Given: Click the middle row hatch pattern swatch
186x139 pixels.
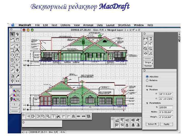Looking at the screenshot, I should [x=18, y=95].
